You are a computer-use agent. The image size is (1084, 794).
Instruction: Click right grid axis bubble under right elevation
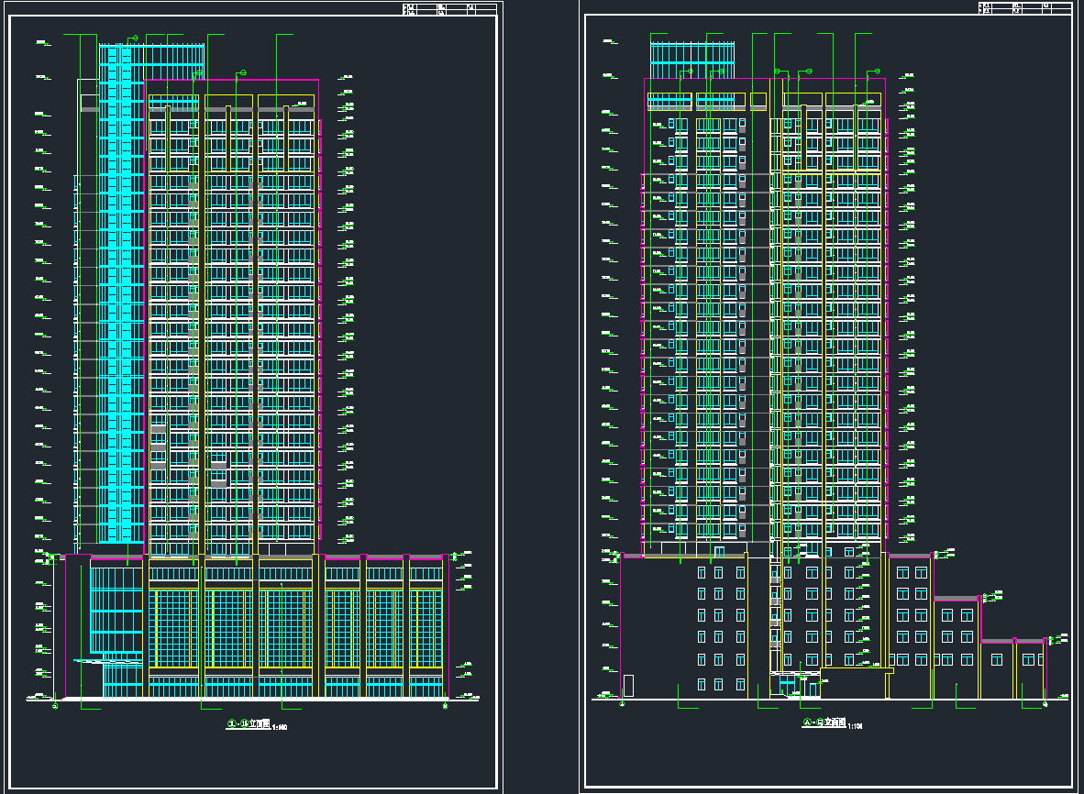pos(1045,704)
